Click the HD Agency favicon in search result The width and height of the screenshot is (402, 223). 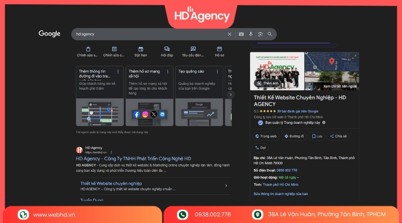pyautogui.click(x=79, y=150)
